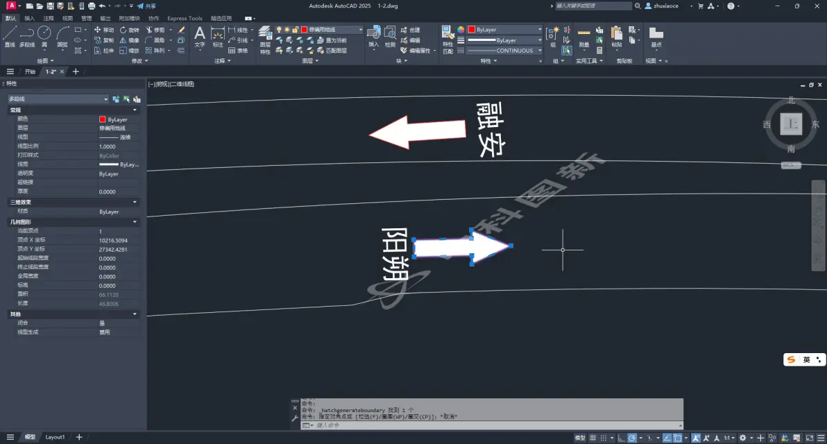
Task: Click the 镜像 (Mirror) tool
Action: tap(129, 40)
